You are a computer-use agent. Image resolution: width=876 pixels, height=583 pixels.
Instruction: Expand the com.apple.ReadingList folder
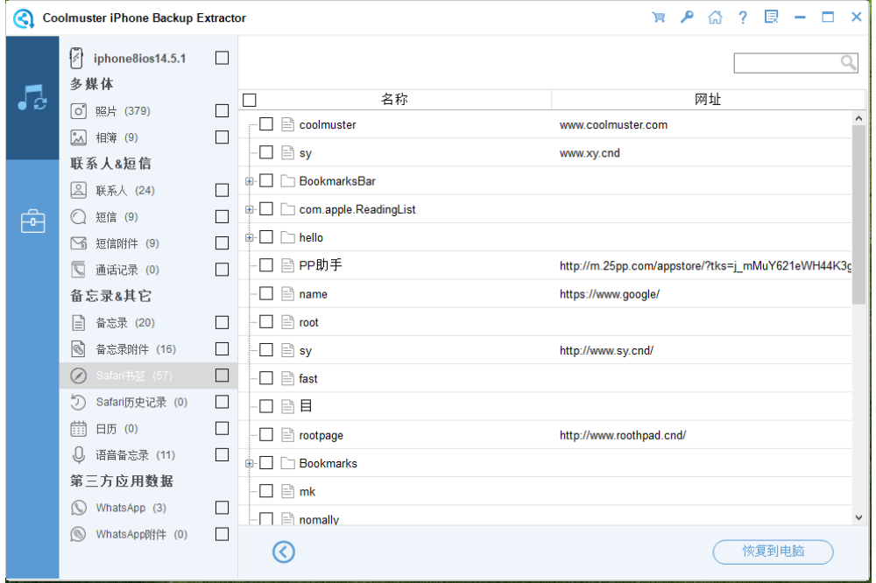coord(250,209)
